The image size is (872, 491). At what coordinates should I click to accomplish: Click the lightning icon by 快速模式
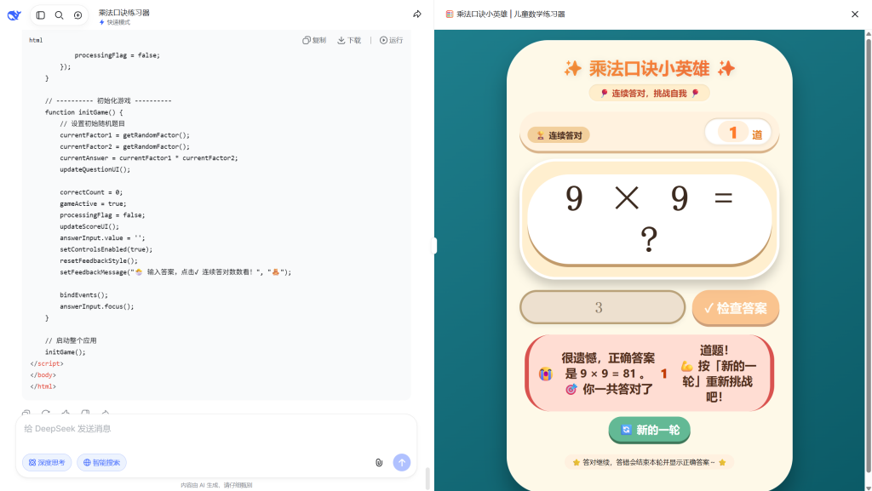coord(102,22)
